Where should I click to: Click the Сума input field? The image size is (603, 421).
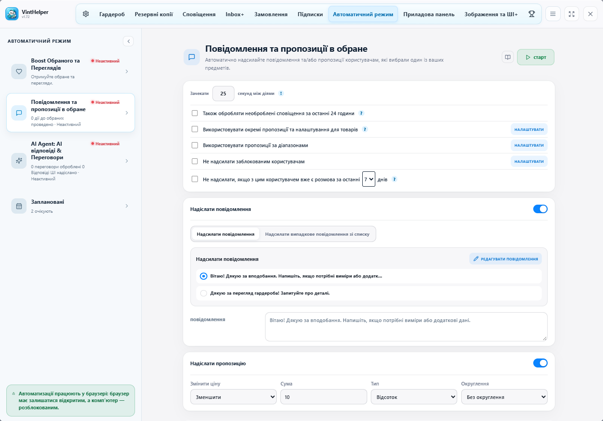324,397
